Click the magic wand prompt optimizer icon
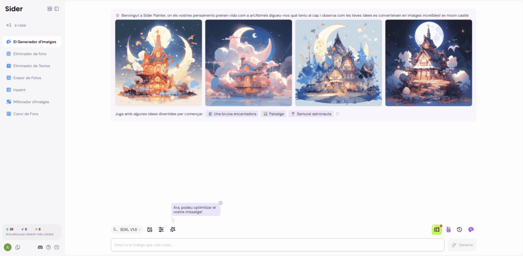The image size is (523, 256). tap(173, 230)
